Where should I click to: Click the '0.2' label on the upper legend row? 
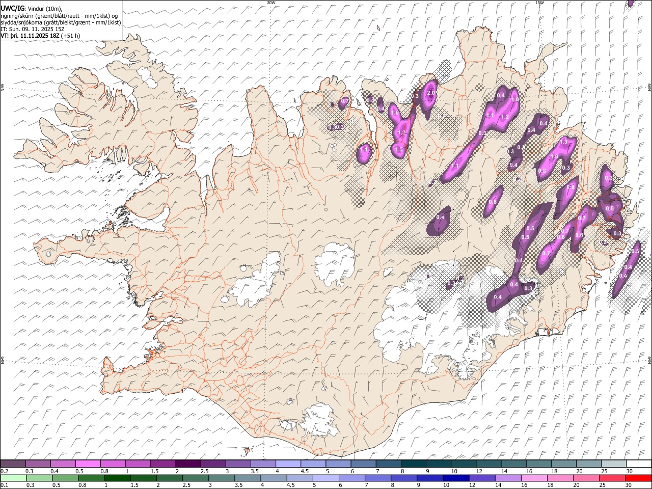pos(4,471)
